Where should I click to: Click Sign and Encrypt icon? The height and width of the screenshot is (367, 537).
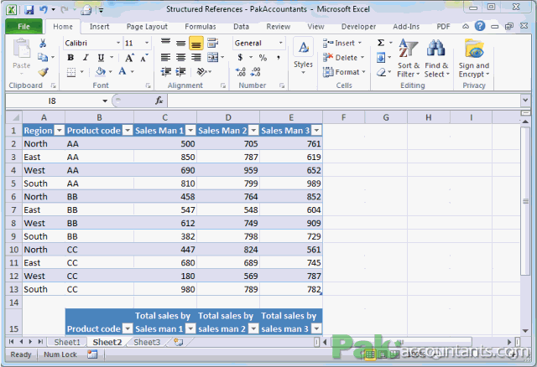coord(474,58)
